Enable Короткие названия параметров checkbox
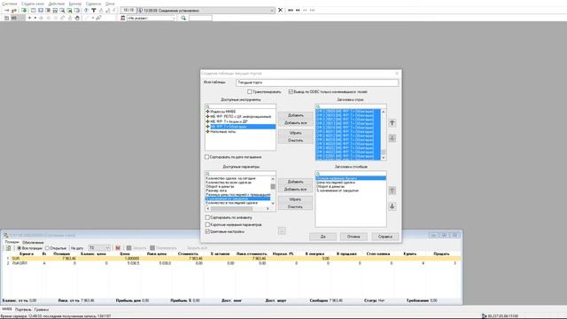This screenshot has height=319, width=567. coord(207,224)
